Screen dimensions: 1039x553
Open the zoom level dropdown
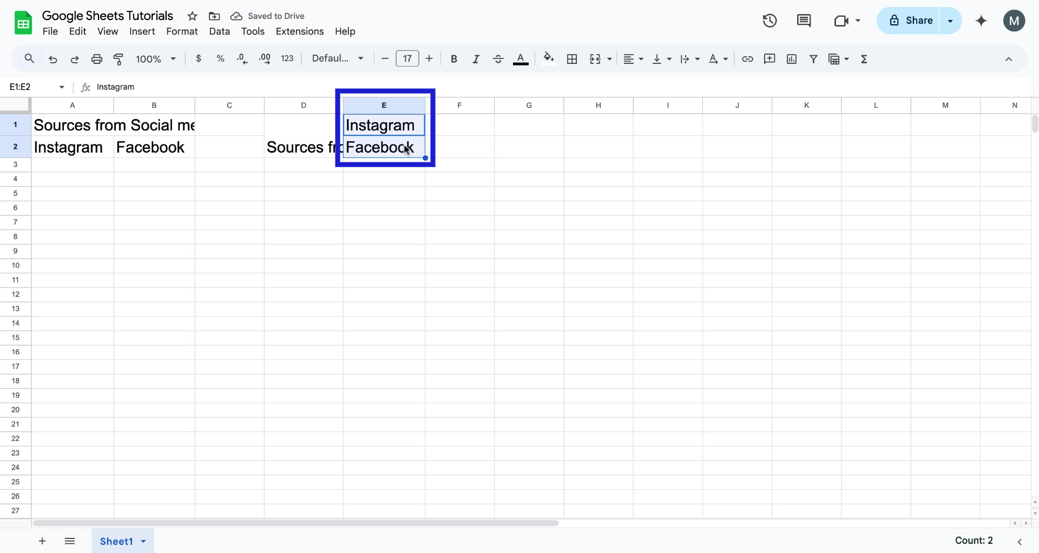(156, 58)
